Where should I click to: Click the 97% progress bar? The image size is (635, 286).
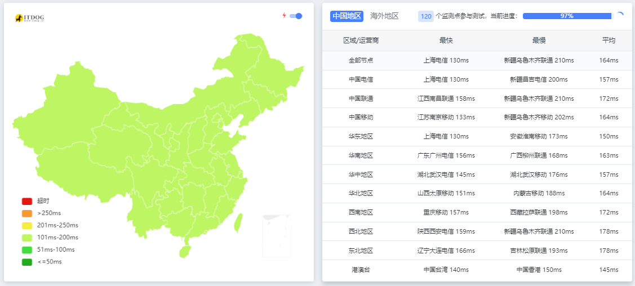pos(568,16)
